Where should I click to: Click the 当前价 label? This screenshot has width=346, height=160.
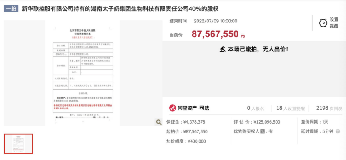176,35
